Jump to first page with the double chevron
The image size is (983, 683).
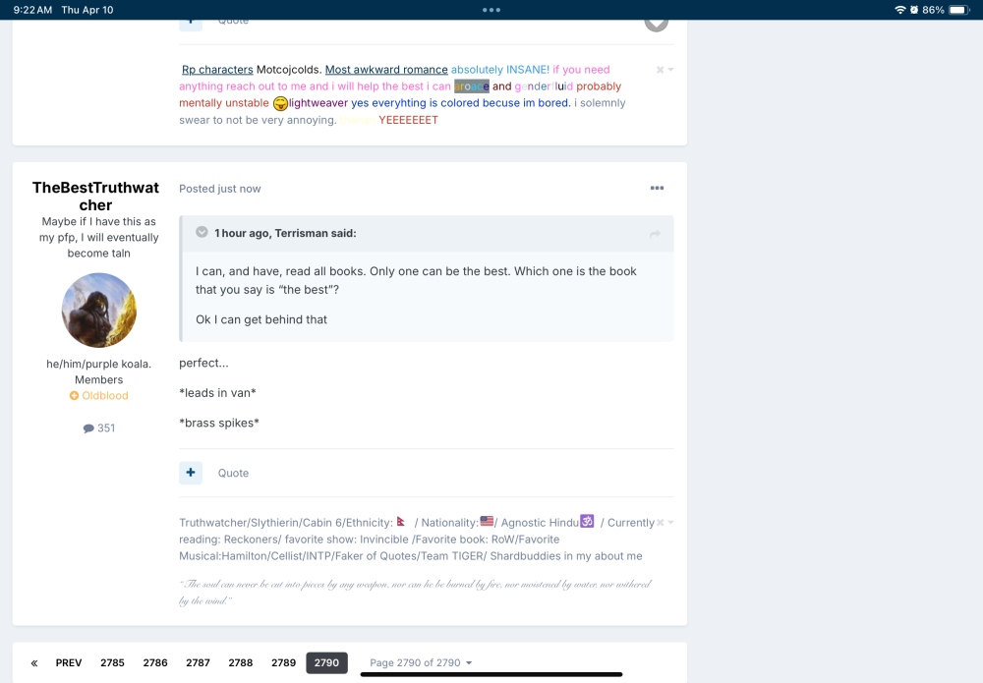click(34, 663)
